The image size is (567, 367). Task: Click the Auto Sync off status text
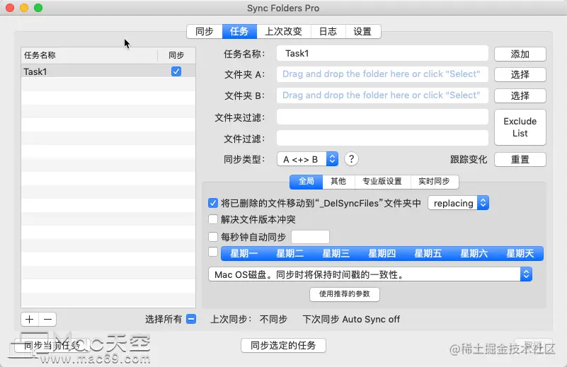pyautogui.click(x=371, y=320)
